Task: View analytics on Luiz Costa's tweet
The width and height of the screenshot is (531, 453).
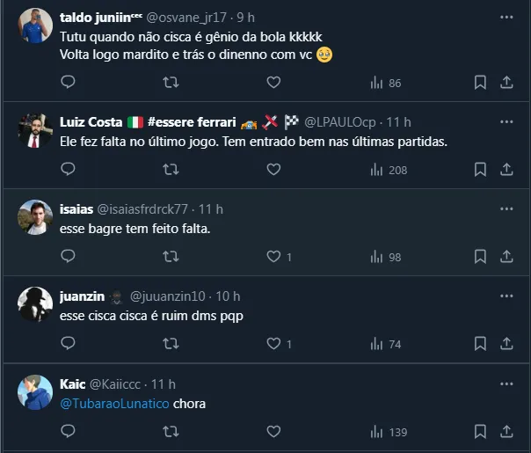Action: pos(386,170)
